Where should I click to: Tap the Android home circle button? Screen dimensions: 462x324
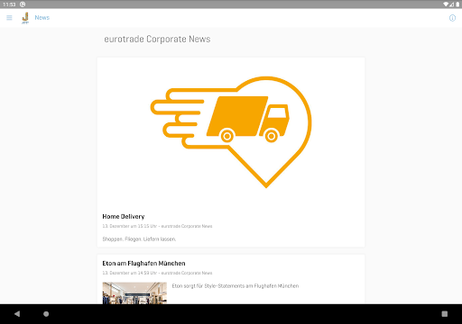pyautogui.click(x=46, y=314)
